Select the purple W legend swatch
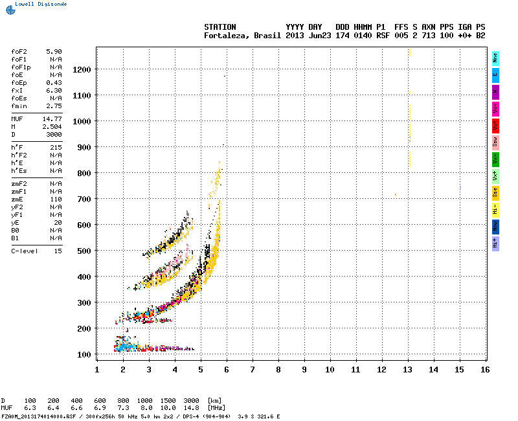This screenshot has height=421, width=518. pos(495,92)
